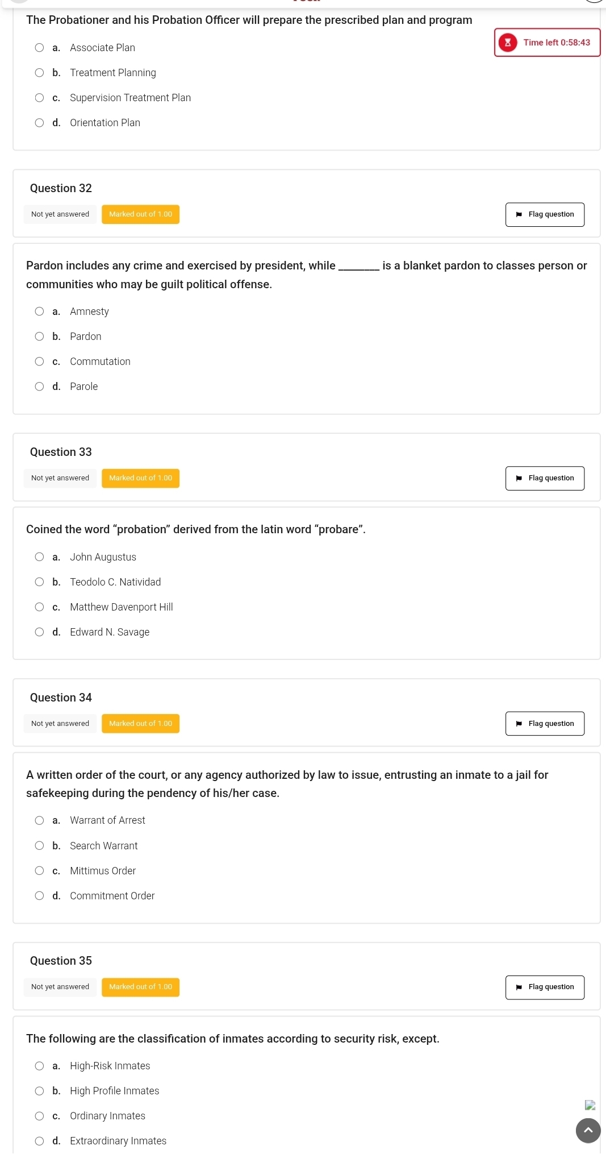The height and width of the screenshot is (1158, 606).
Task: Click the Time left countdown box
Action: click(x=547, y=43)
